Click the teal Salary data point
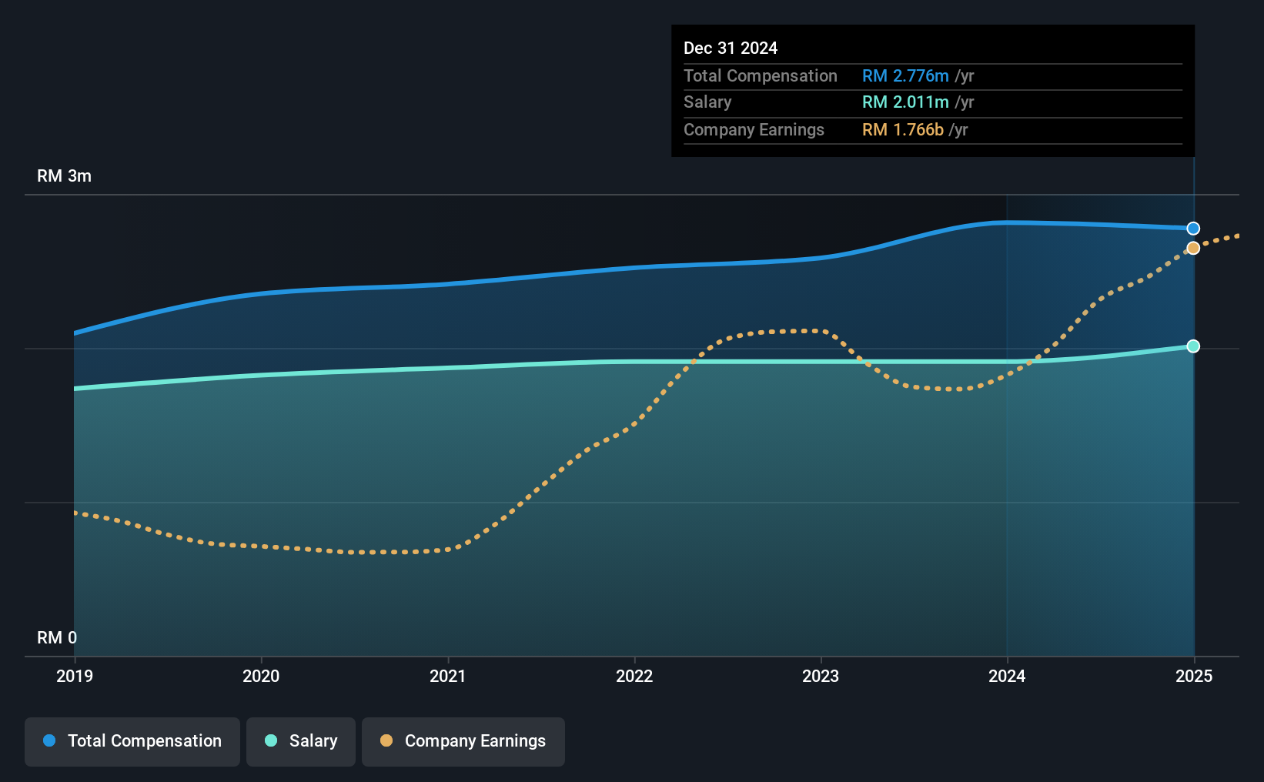The height and width of the screenshot is (782, 1264). click(x=1193, y=346)
